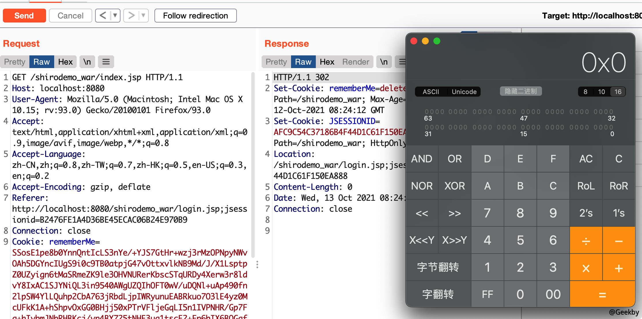The height and width of the screenshot is (319, 642).
Task: Toggle \n line-ending display in Response panel
Action: coord(384,61)
